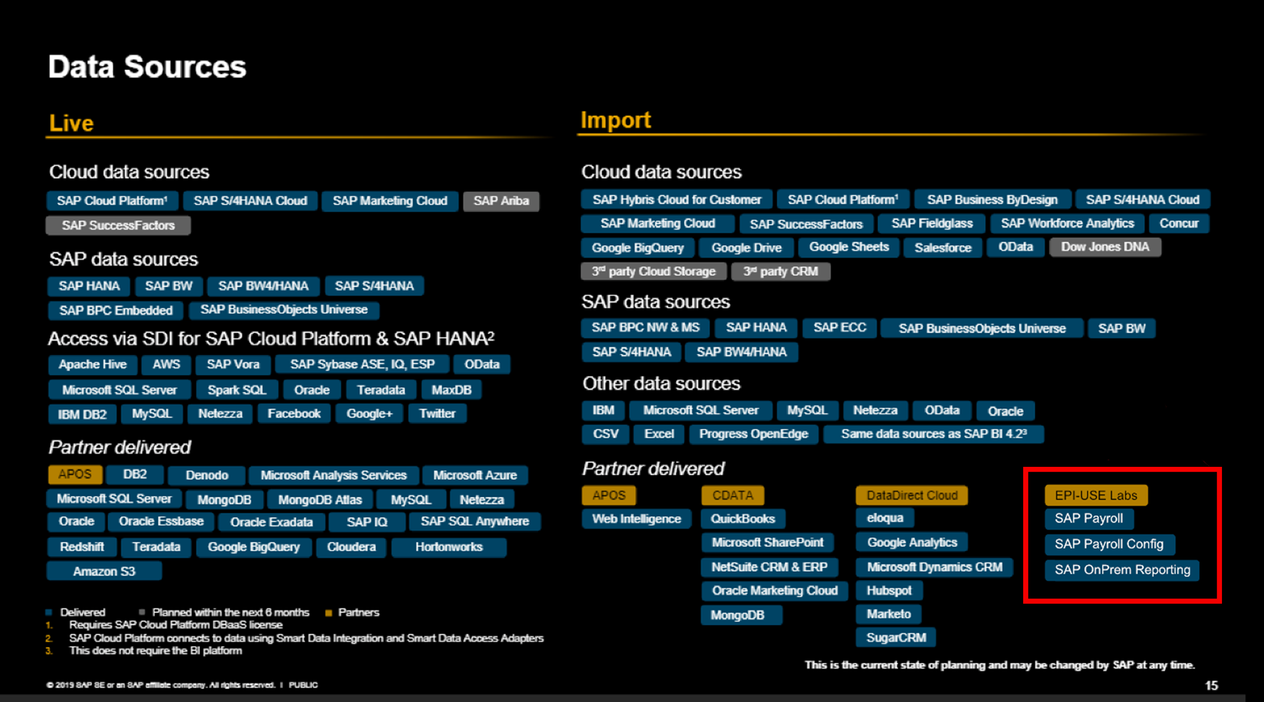Image resolution: width=1264 pixels, height=702 pixels.
Task: Click the 'IBM DB2' label
Action: [x=82, y=414]
